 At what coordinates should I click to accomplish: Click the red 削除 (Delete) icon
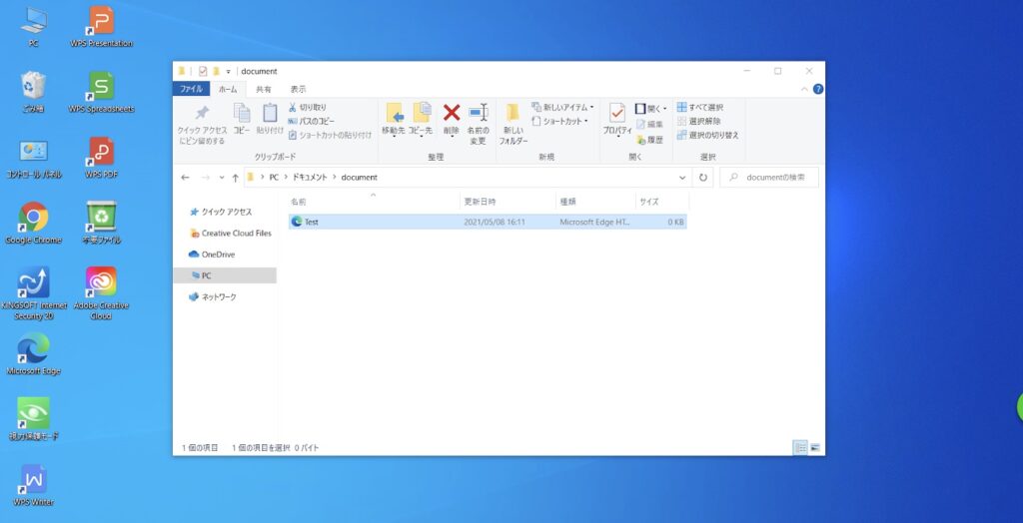[x=451, y=115]
